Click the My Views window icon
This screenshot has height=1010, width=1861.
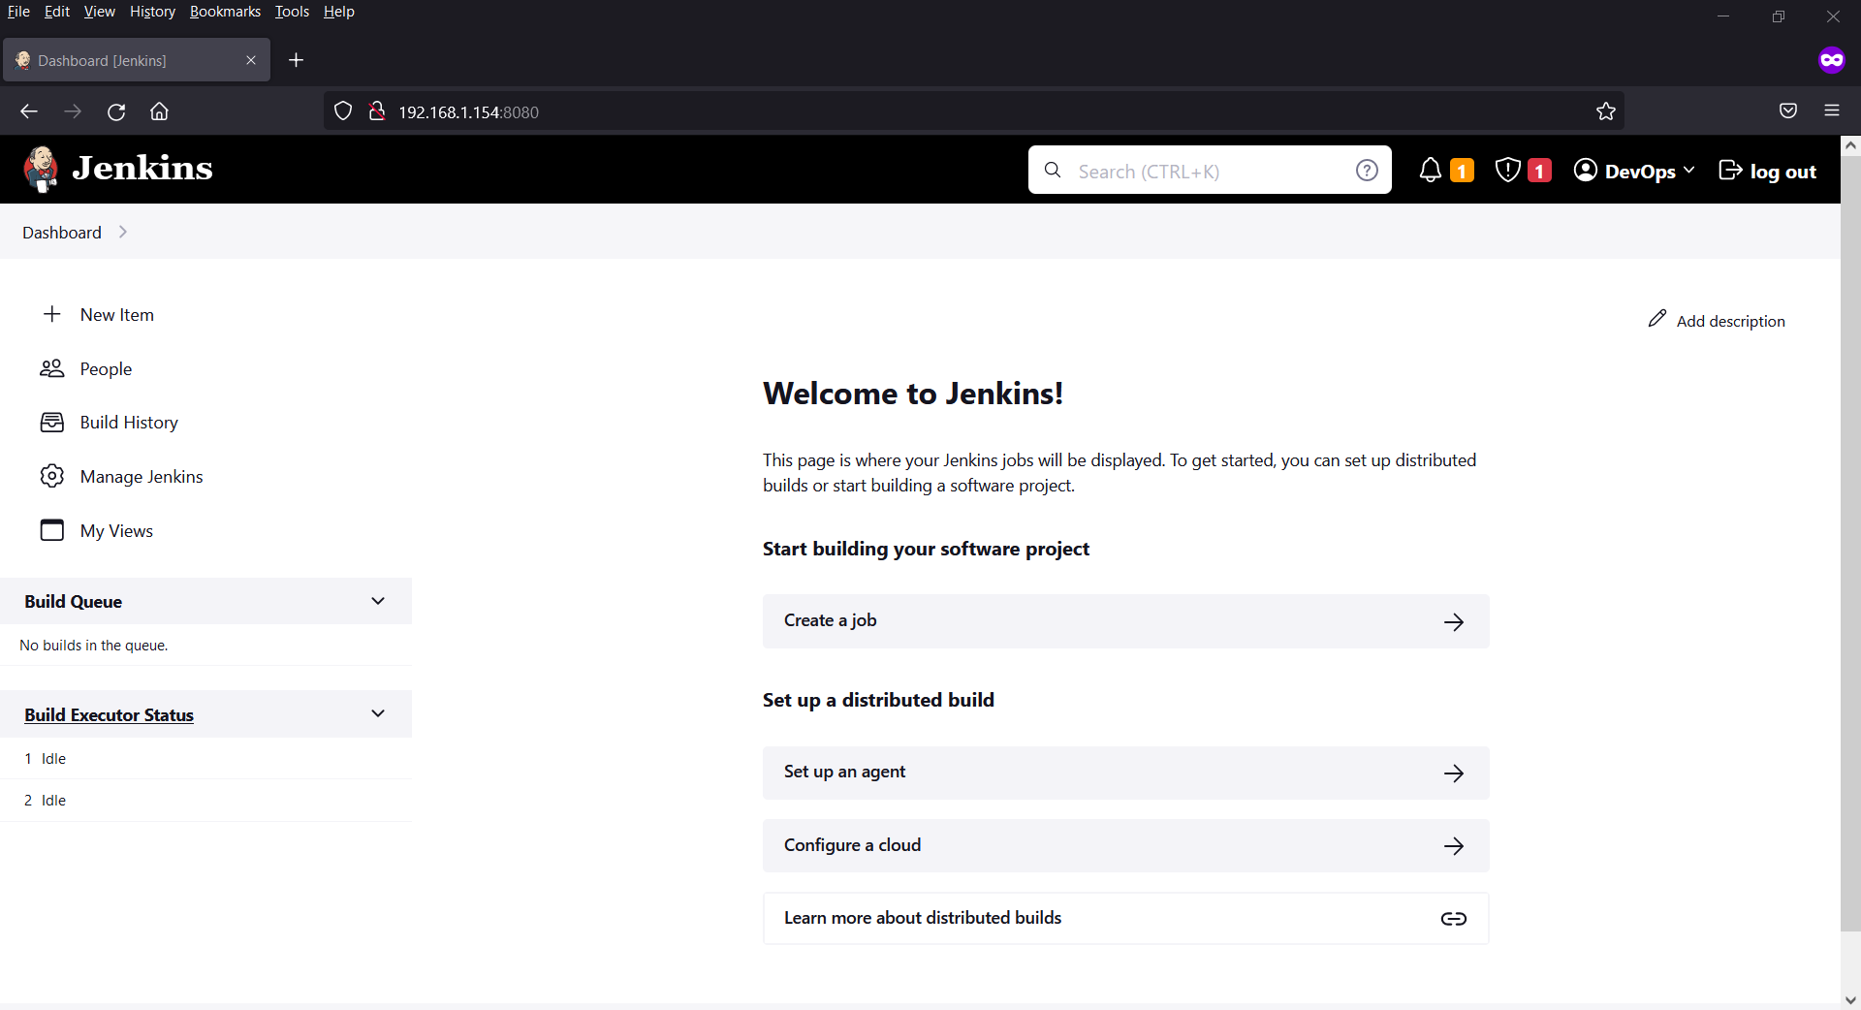tap(52, 530)
